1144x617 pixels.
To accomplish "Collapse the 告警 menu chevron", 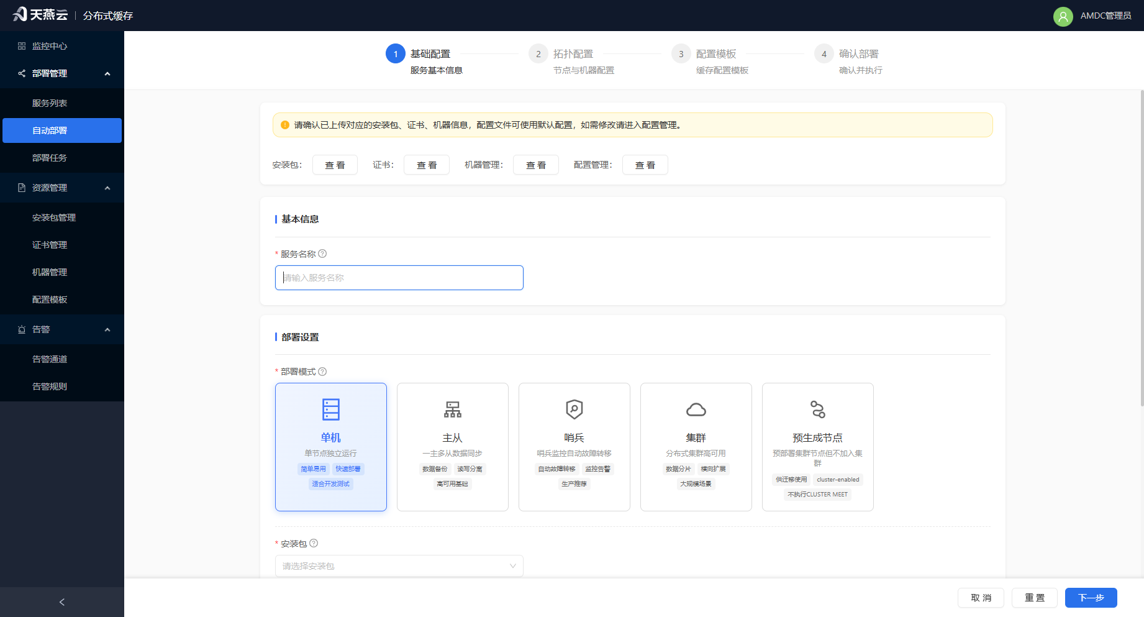I will (x=107, y=330).
